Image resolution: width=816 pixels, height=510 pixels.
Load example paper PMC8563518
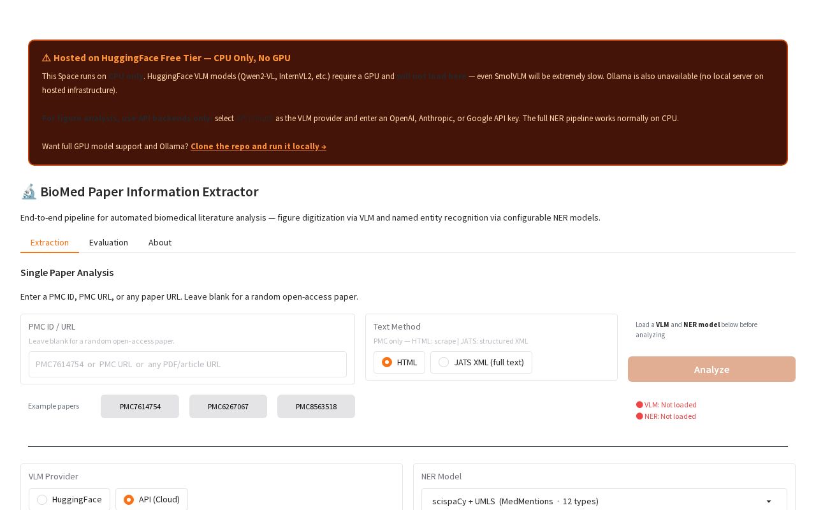click(316, 406)
